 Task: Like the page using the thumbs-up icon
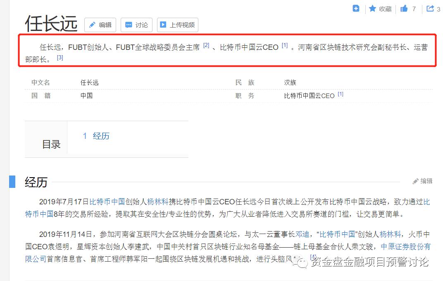pyautogui.click(x=405, y=9)
